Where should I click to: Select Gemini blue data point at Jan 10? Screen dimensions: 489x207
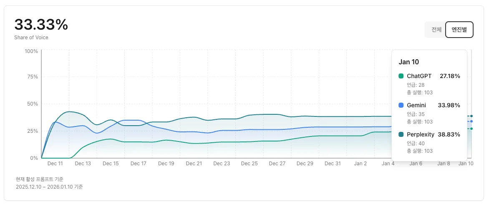471,121
